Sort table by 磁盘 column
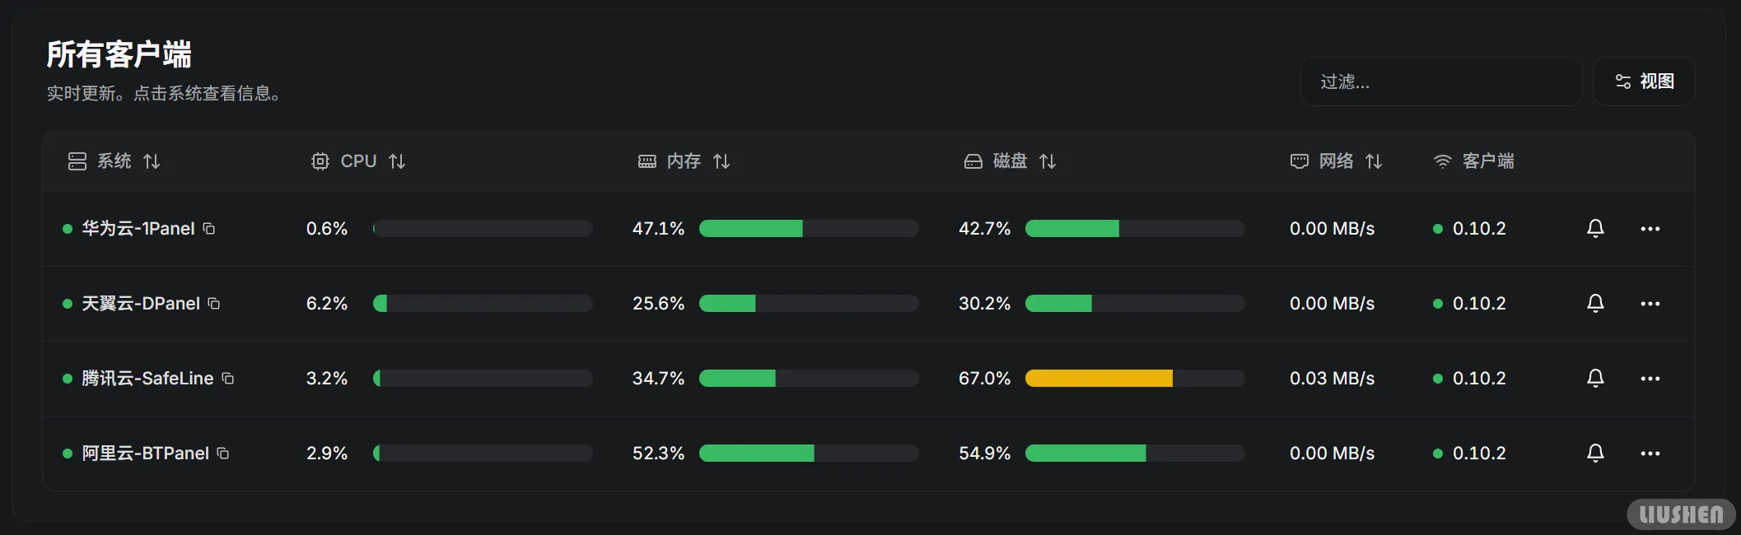This screenshot has height=535, width=1741. point(1011,161)
